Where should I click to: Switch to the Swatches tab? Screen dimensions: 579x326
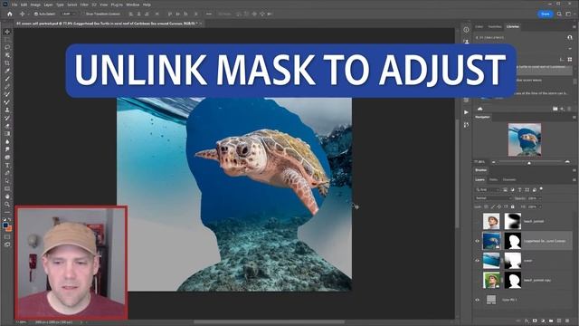pos(495,26)
